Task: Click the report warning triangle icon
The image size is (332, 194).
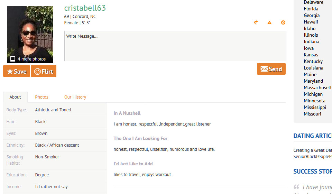Action: 269,23
